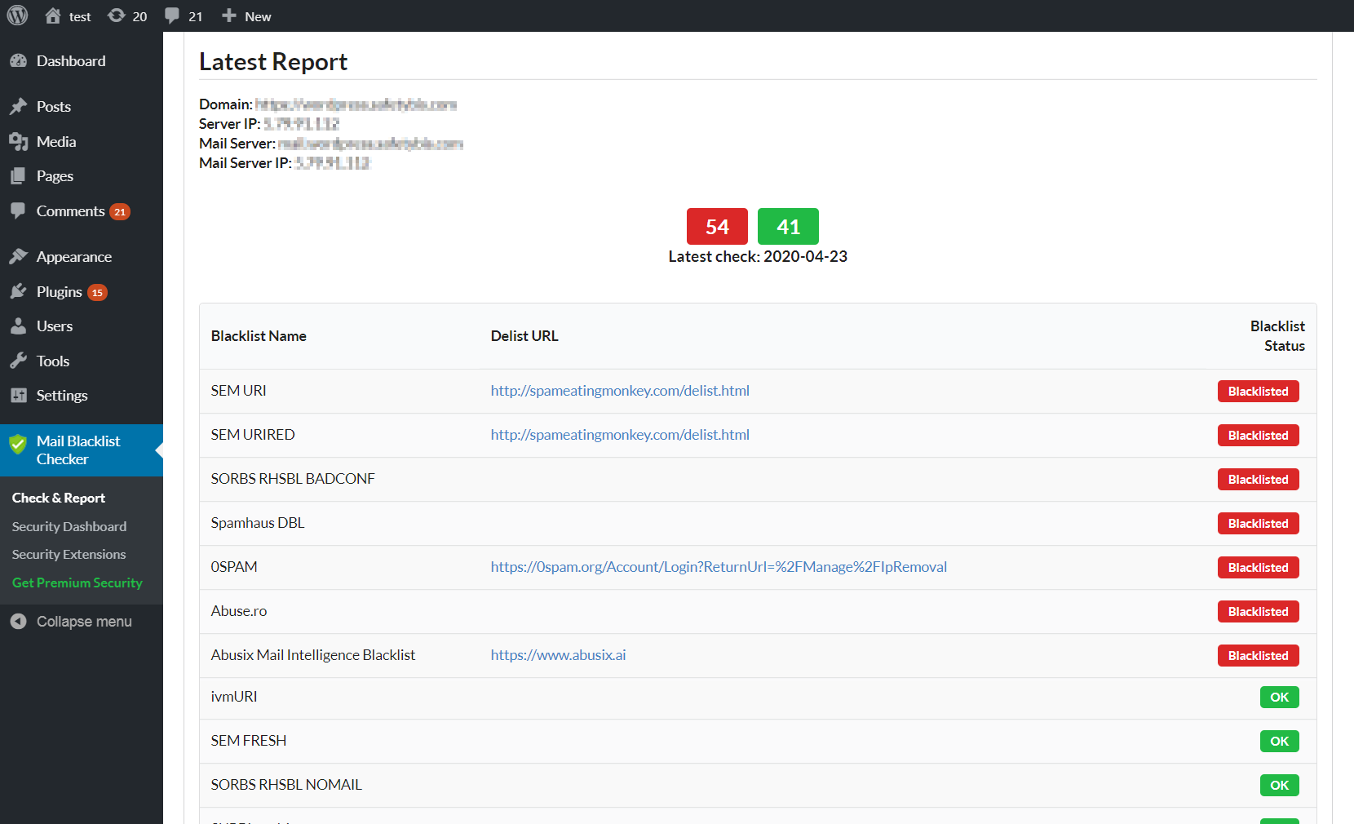The width and height of the screenshot is (1354, 824).
Task: Click the Pages icon in sidebar
Action: (x=18, y=175)
